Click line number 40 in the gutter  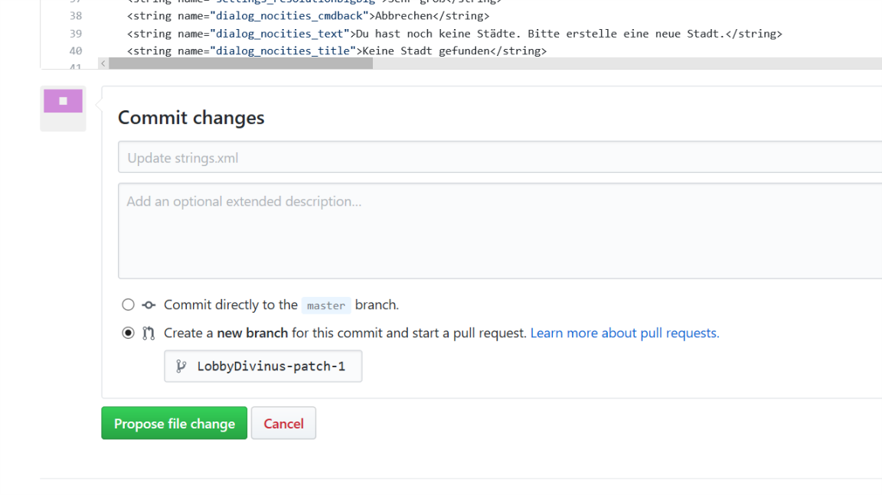(x=76, y=51)
